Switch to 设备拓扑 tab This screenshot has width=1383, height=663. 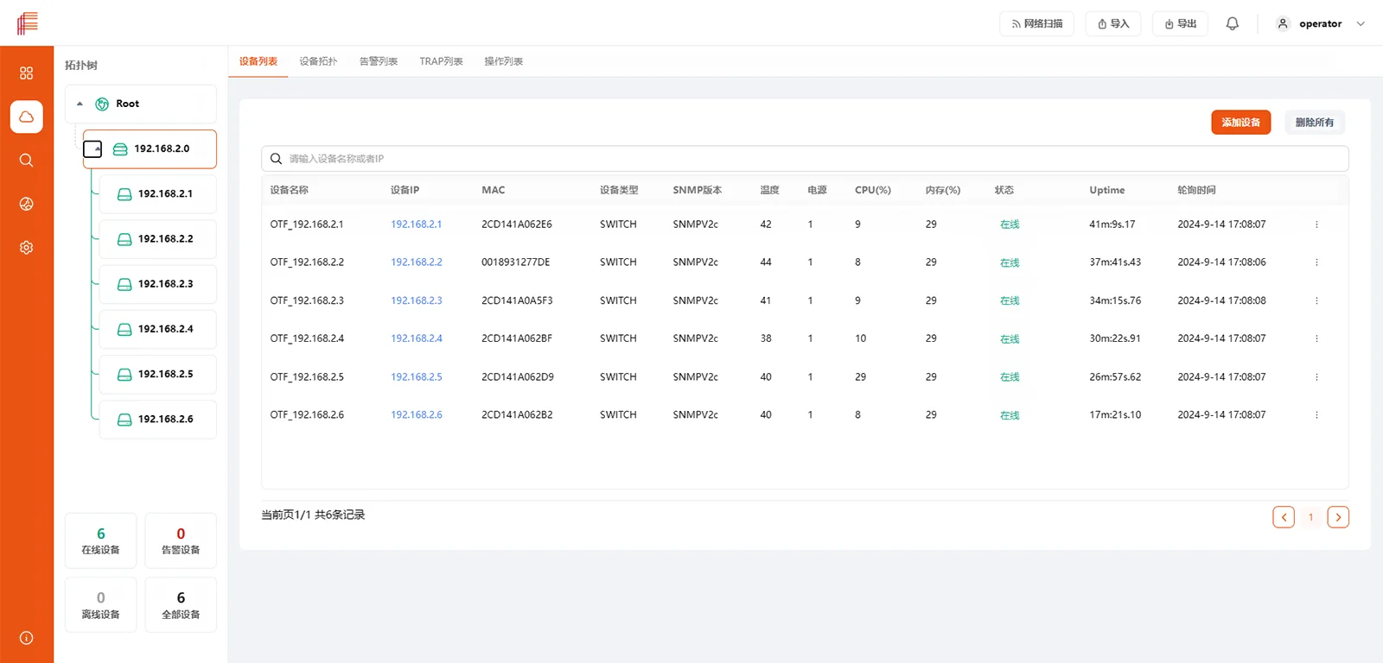click(x=318, y=61)
